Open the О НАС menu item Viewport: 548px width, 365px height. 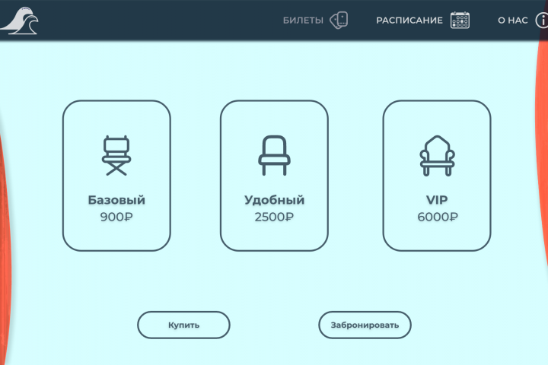pyautogui.click(x=513, y=21)
